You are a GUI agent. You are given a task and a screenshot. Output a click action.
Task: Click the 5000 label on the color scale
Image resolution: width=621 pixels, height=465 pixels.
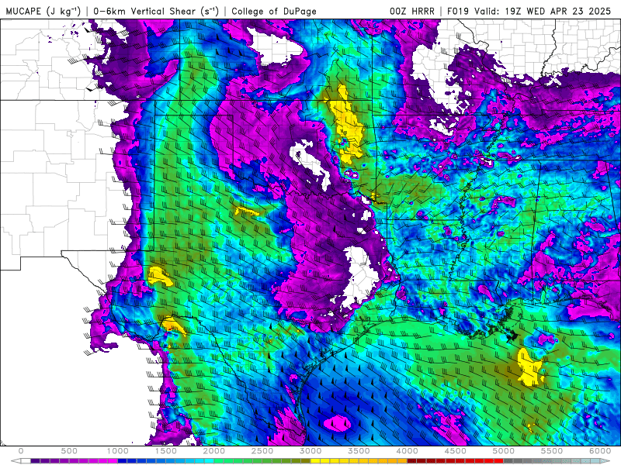pos(504,451)
